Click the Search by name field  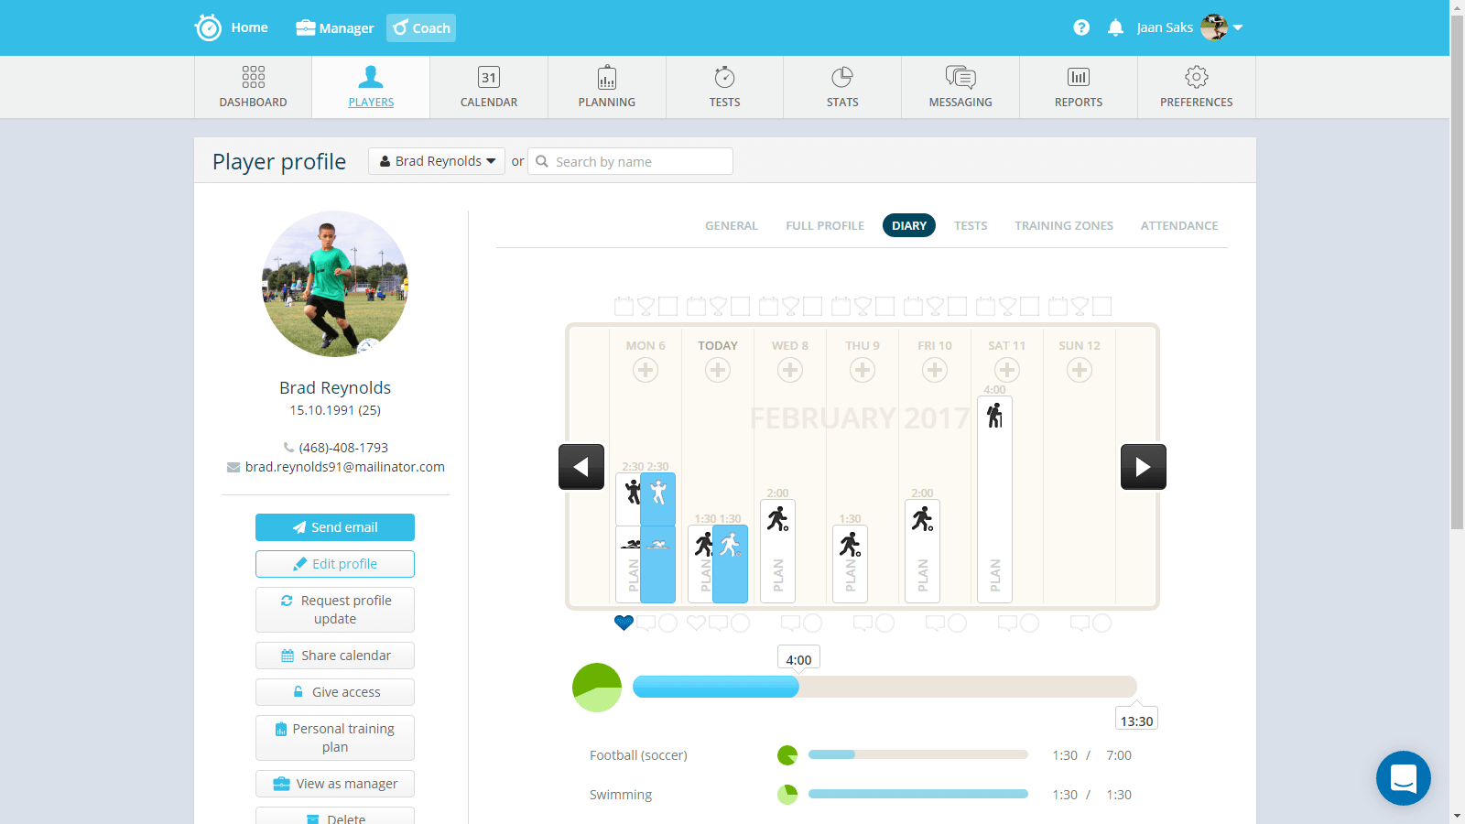click(x=641, y=161)
